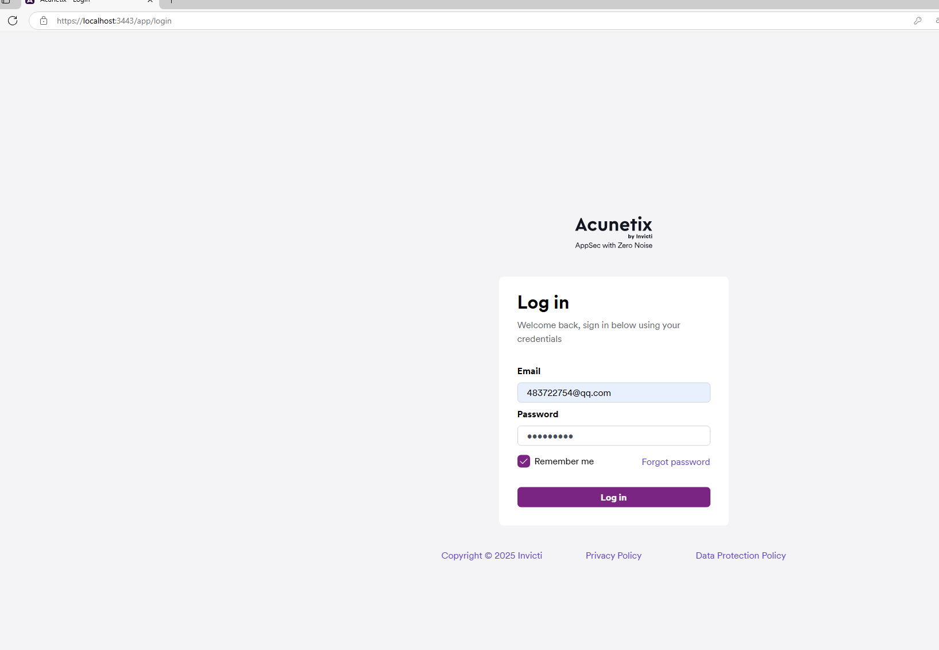Open the Forgot password link
The height and width of the screenshot is (650, 939).
click(x=675, y=462)
